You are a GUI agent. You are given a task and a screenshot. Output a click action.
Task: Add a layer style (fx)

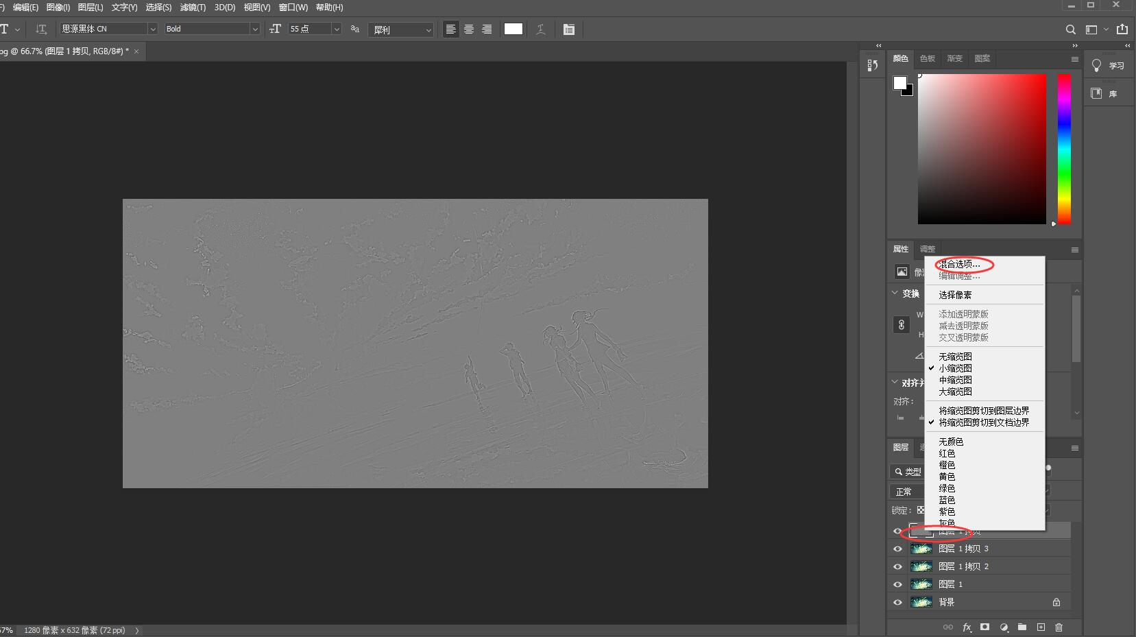coord(967,627)
